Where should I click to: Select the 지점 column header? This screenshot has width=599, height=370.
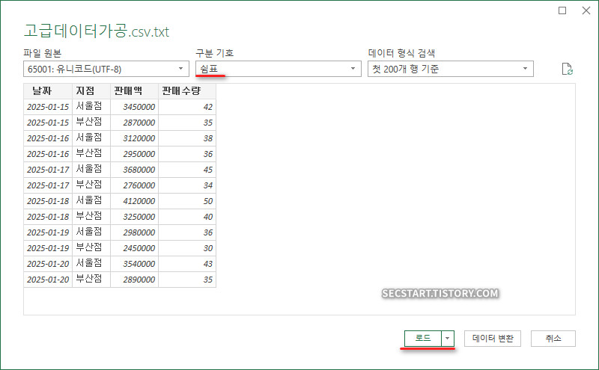(x=91, y=91)
